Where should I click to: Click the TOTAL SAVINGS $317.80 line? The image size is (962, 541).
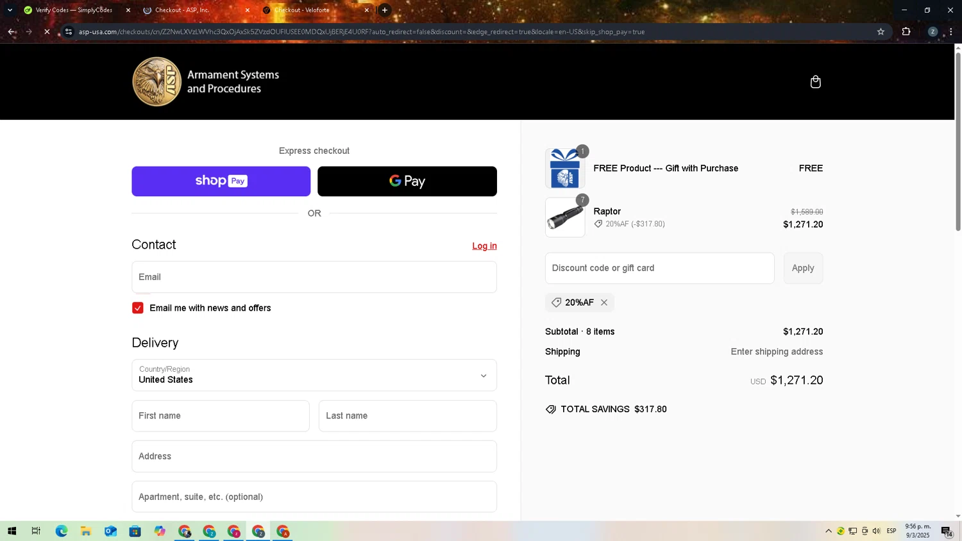[606, 410]
